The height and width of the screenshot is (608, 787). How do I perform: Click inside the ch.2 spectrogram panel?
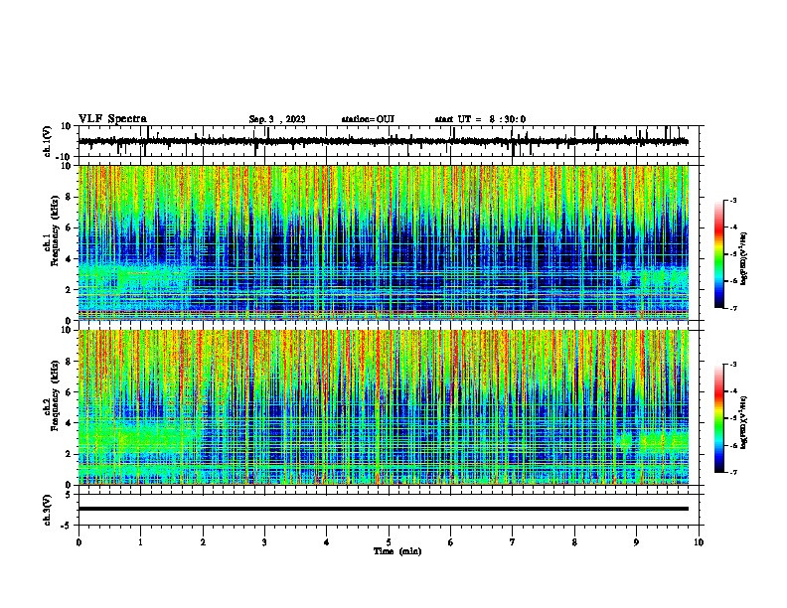click(384, 407)
